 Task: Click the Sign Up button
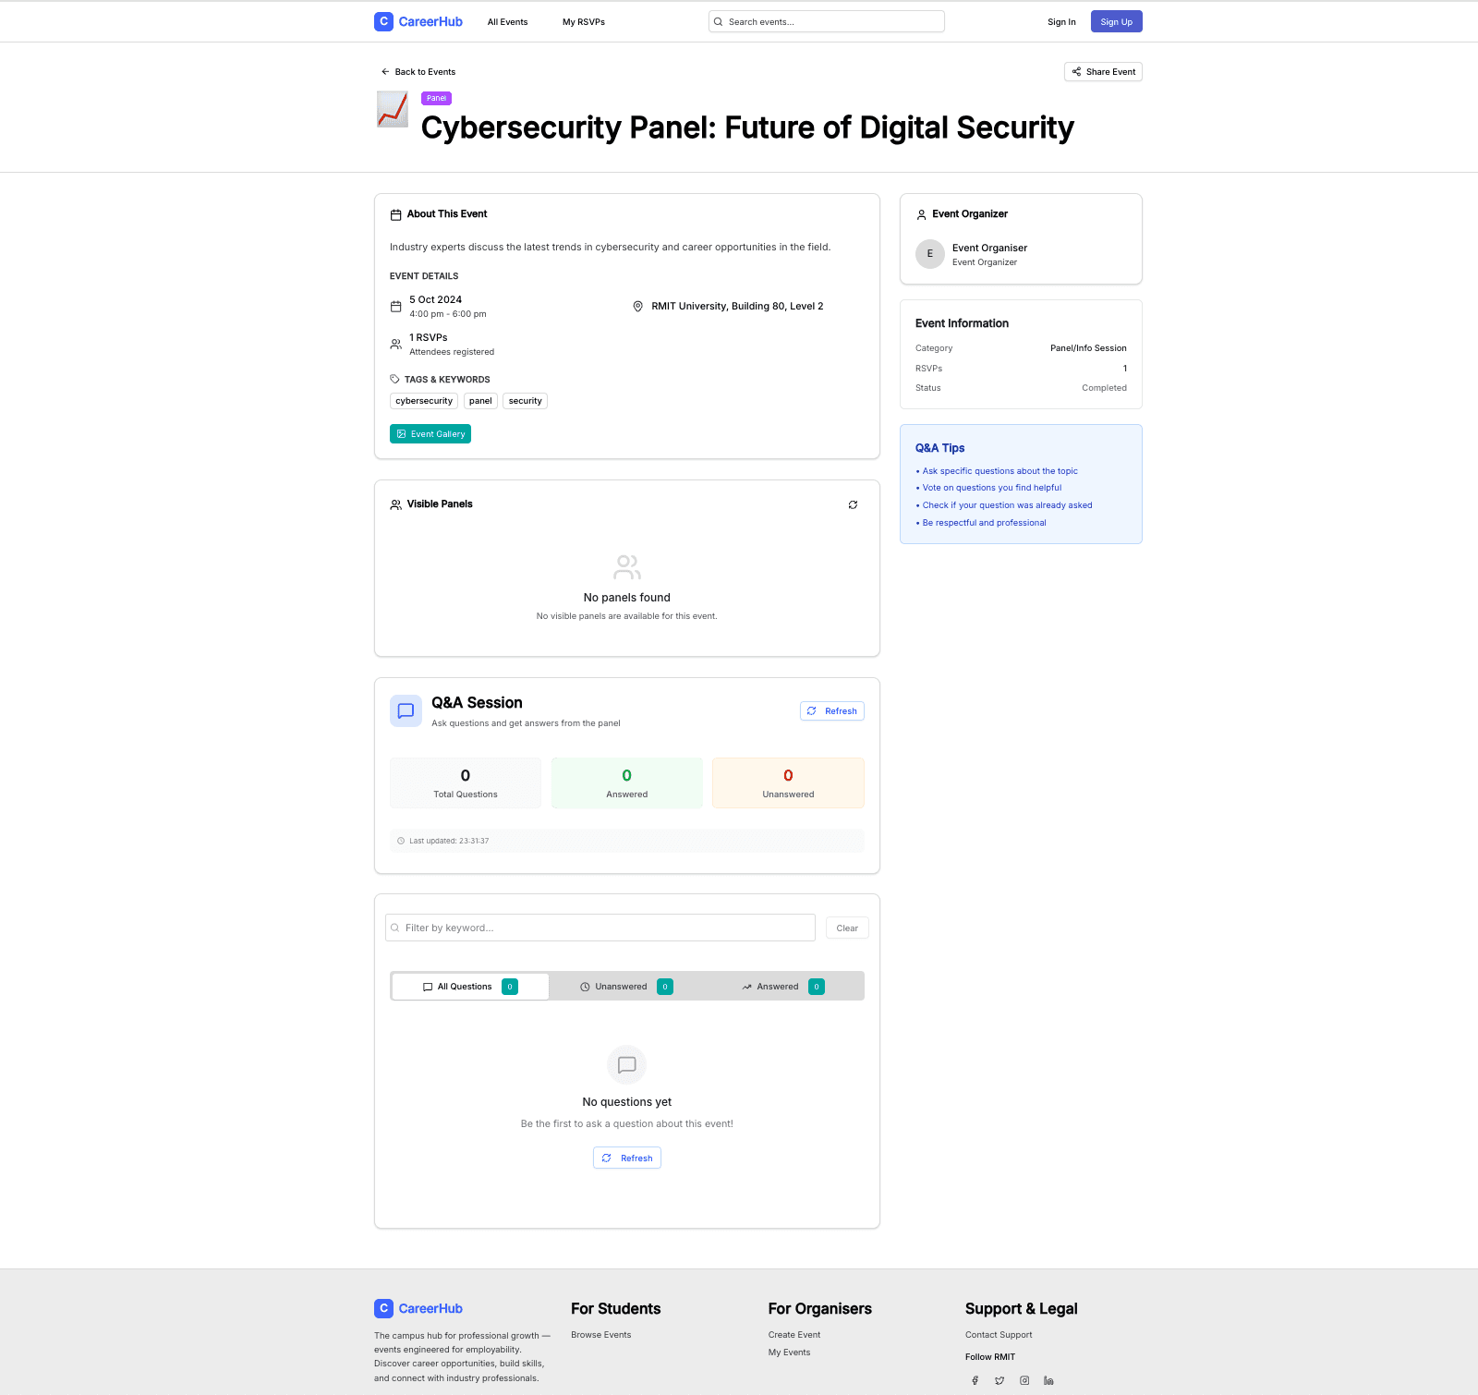[x=1116, y=21]
